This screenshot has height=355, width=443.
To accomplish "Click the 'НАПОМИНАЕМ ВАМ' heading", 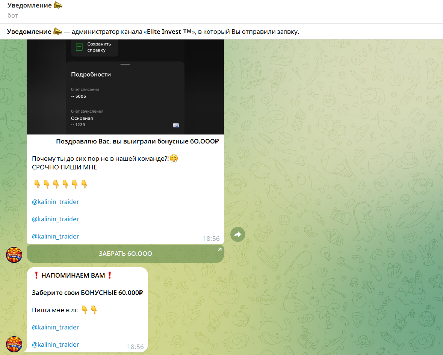I will [x=73, y=275].
